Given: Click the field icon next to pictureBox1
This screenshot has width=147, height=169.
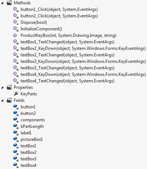Looking at the screenshot, I should click(x=16, y=139).
